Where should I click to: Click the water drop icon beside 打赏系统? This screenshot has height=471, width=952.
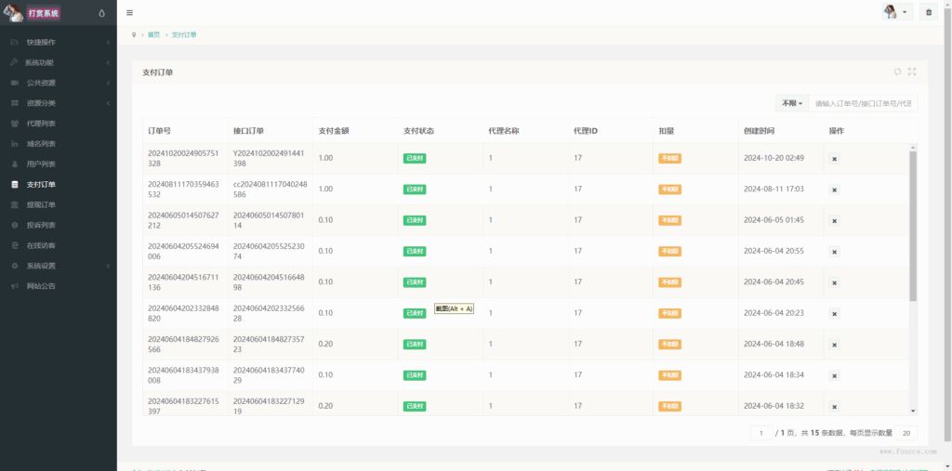101,13
